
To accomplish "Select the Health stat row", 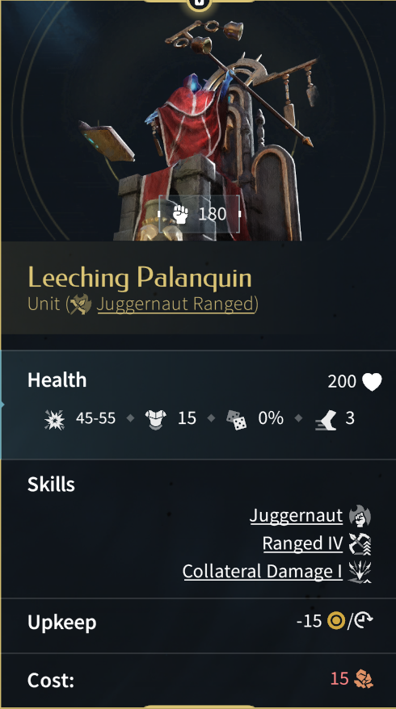I will tap(198, 405).
